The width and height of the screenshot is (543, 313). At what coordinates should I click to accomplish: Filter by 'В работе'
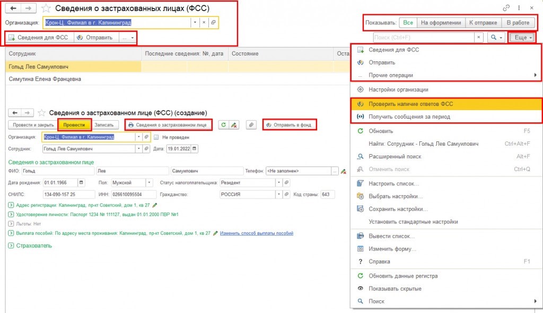518,22
